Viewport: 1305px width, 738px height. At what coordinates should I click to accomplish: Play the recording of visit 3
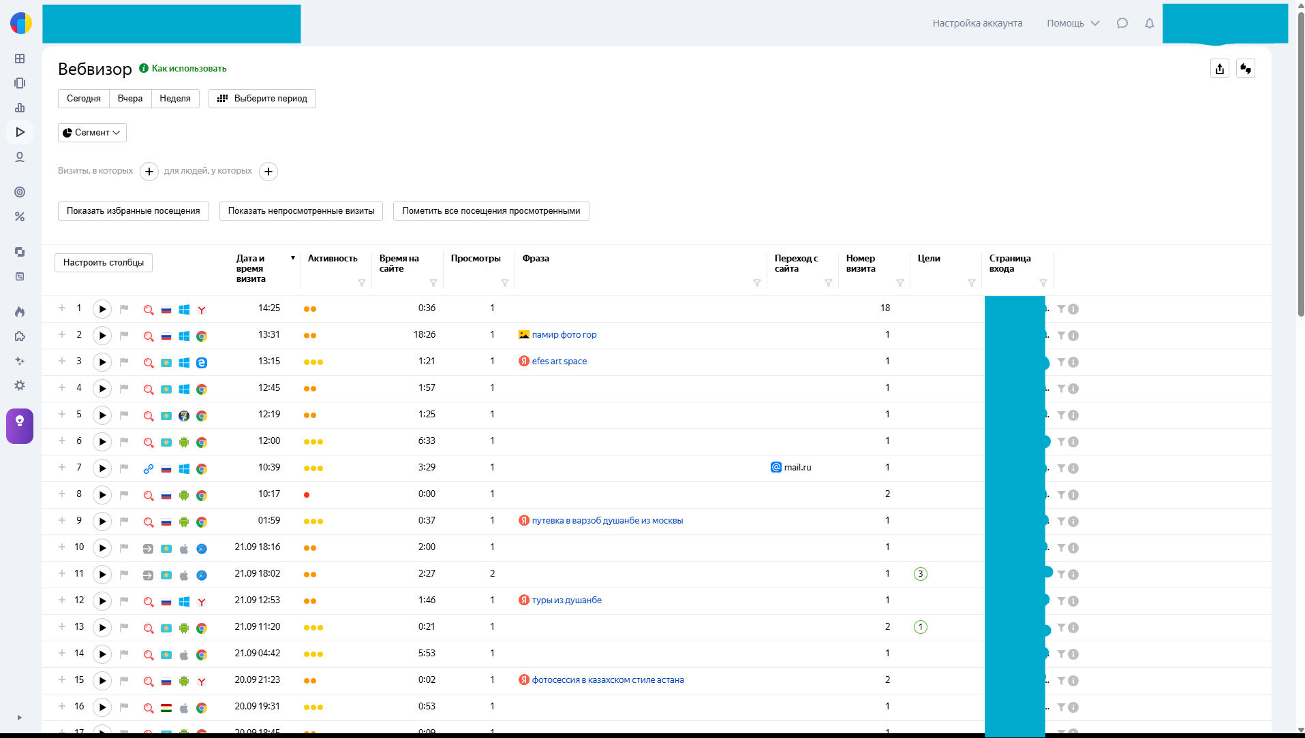pyautogui.click(x=102, y=362)
